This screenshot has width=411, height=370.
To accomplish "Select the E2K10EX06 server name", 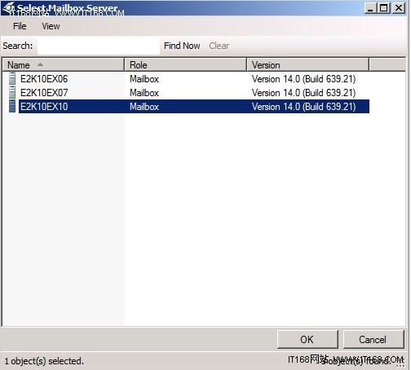I will point(44,79).
